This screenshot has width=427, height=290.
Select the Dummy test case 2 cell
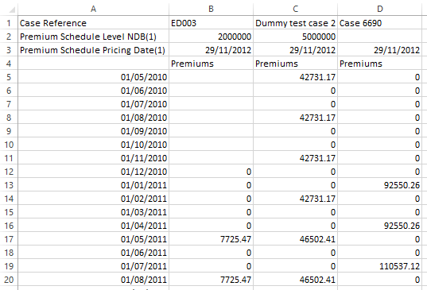[x=296, y=23]
